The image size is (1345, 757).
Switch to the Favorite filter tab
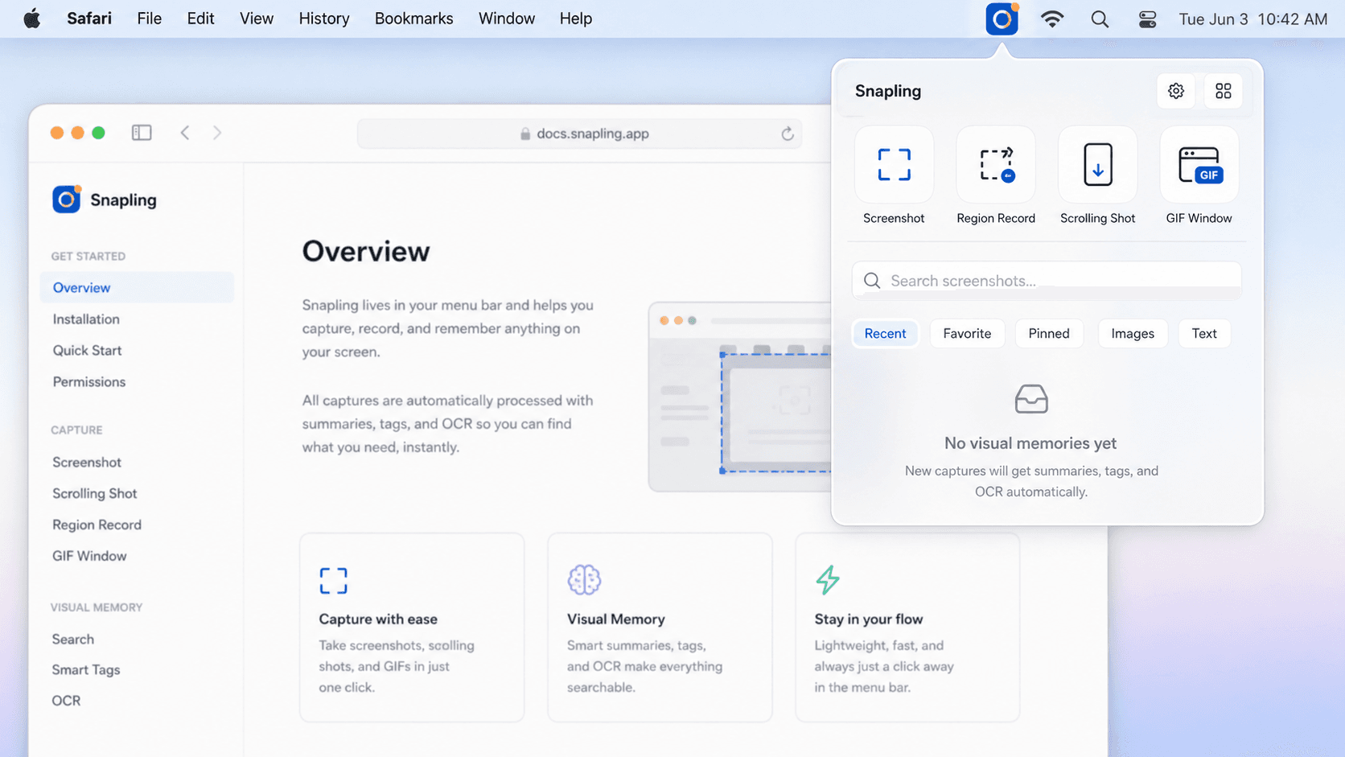967,334
